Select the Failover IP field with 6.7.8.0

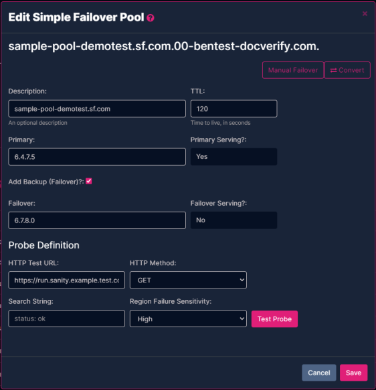(97, 220)
